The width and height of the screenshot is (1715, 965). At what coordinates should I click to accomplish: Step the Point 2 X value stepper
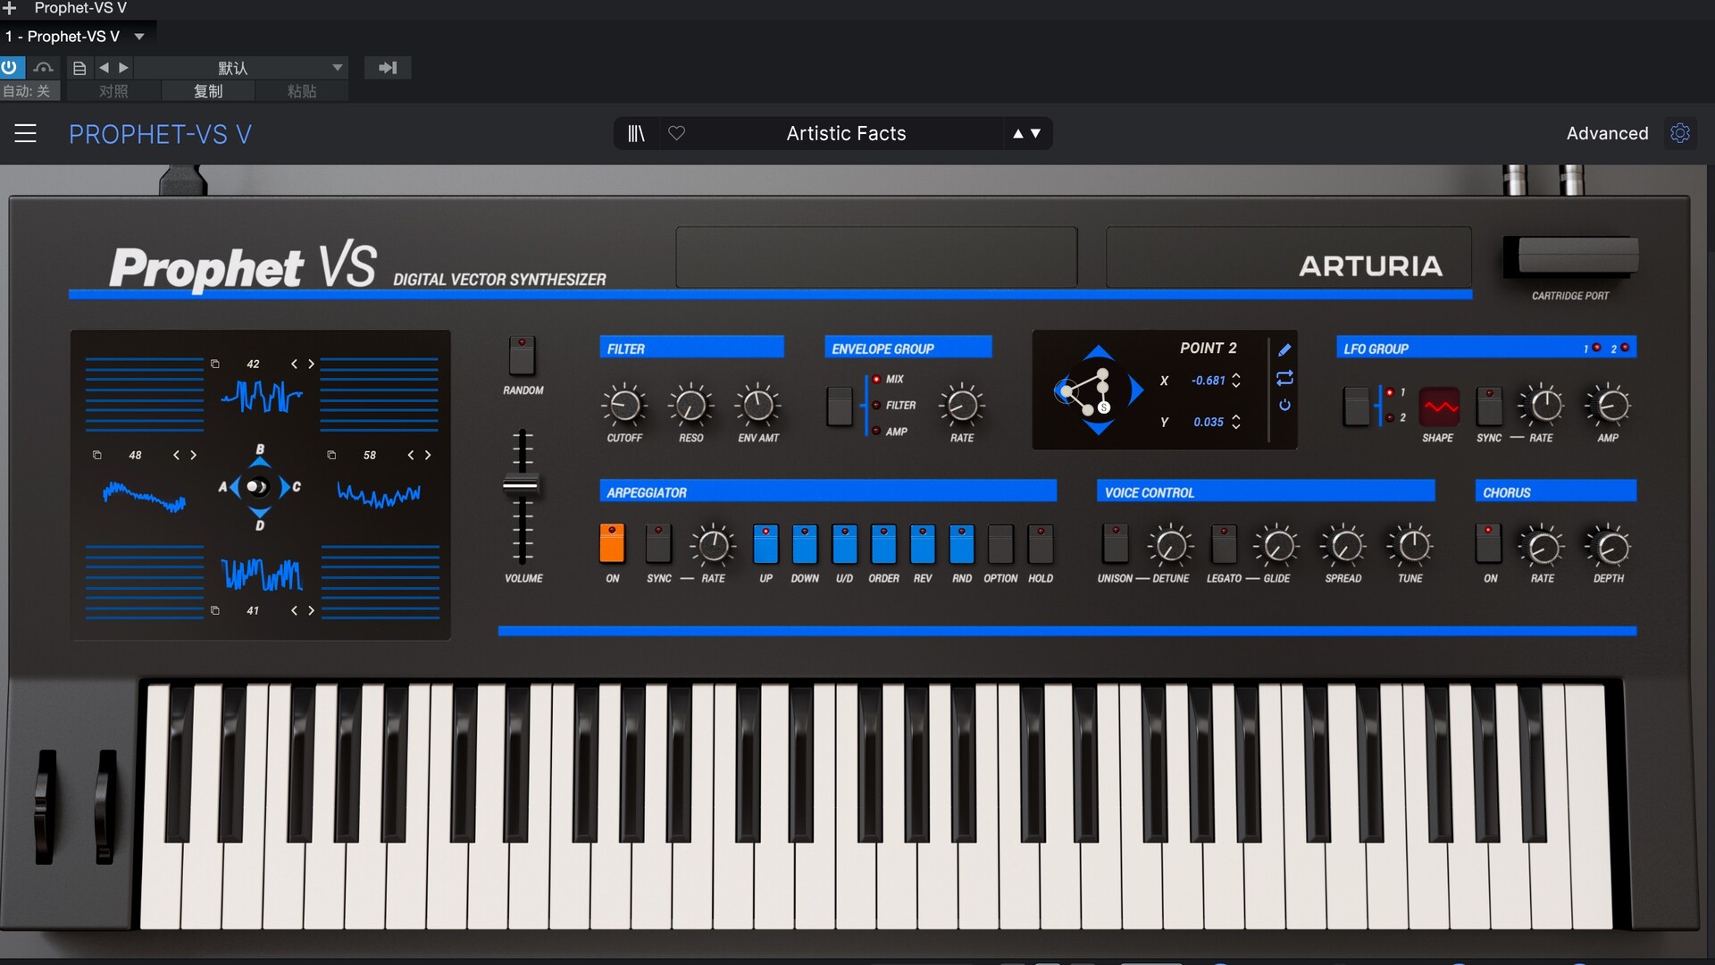point(1236,381)
